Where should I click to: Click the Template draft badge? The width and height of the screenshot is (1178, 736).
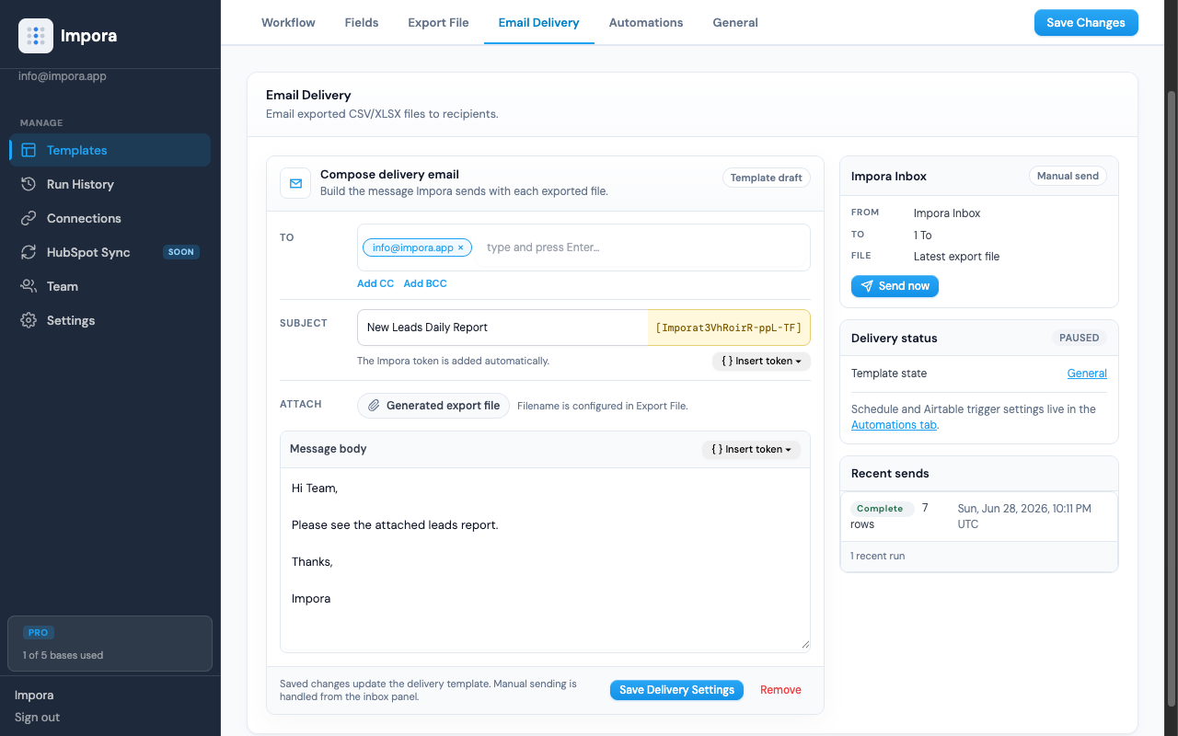[x=767, y=178]
